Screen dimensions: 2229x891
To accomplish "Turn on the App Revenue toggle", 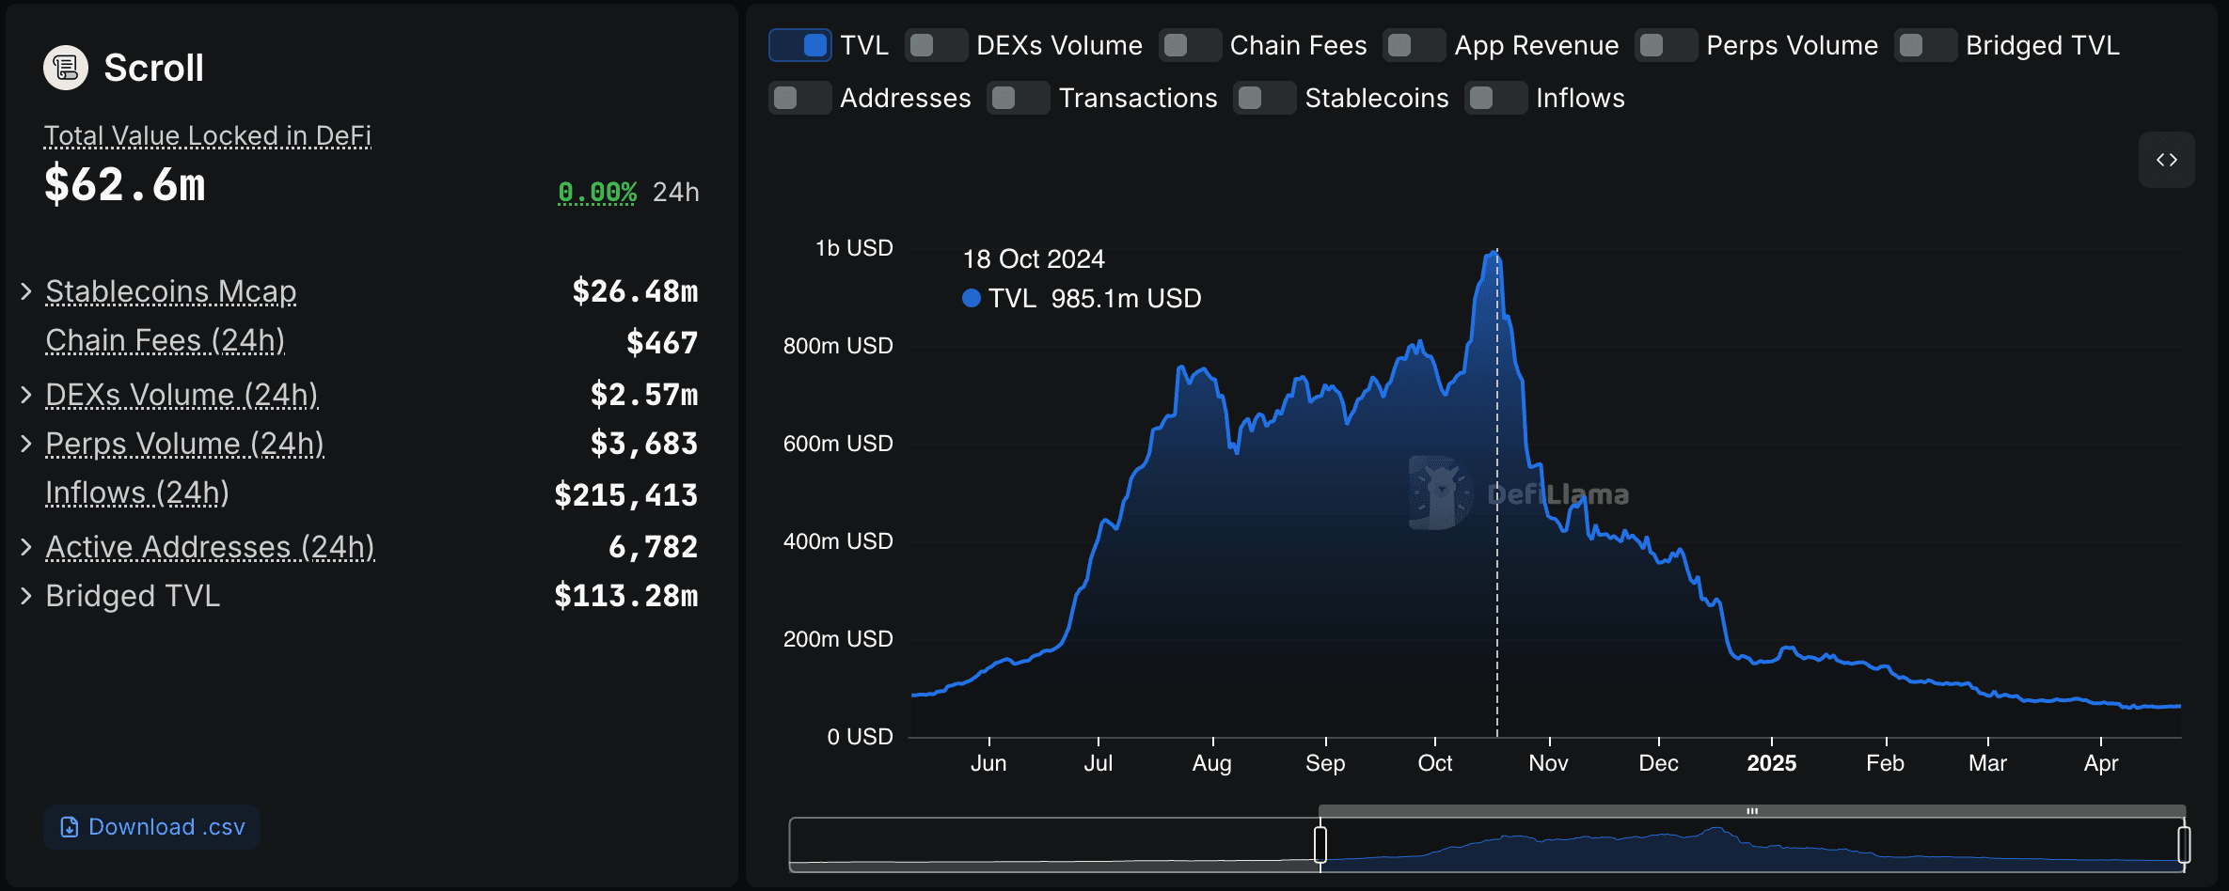I will (1415, 45).
